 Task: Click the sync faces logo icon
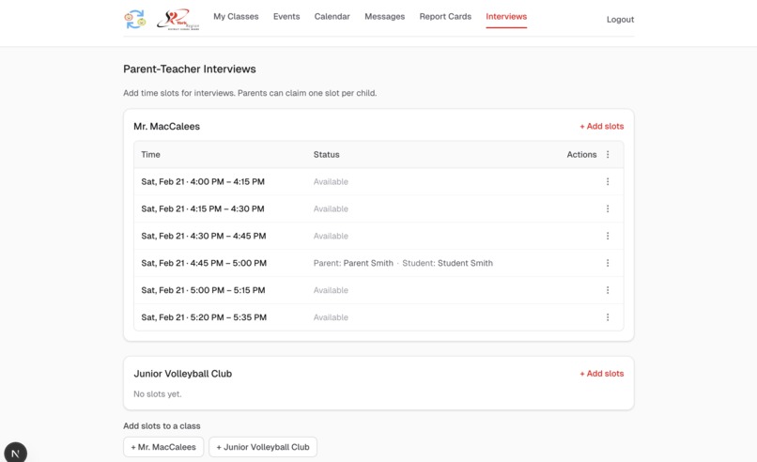pos(134,20)
